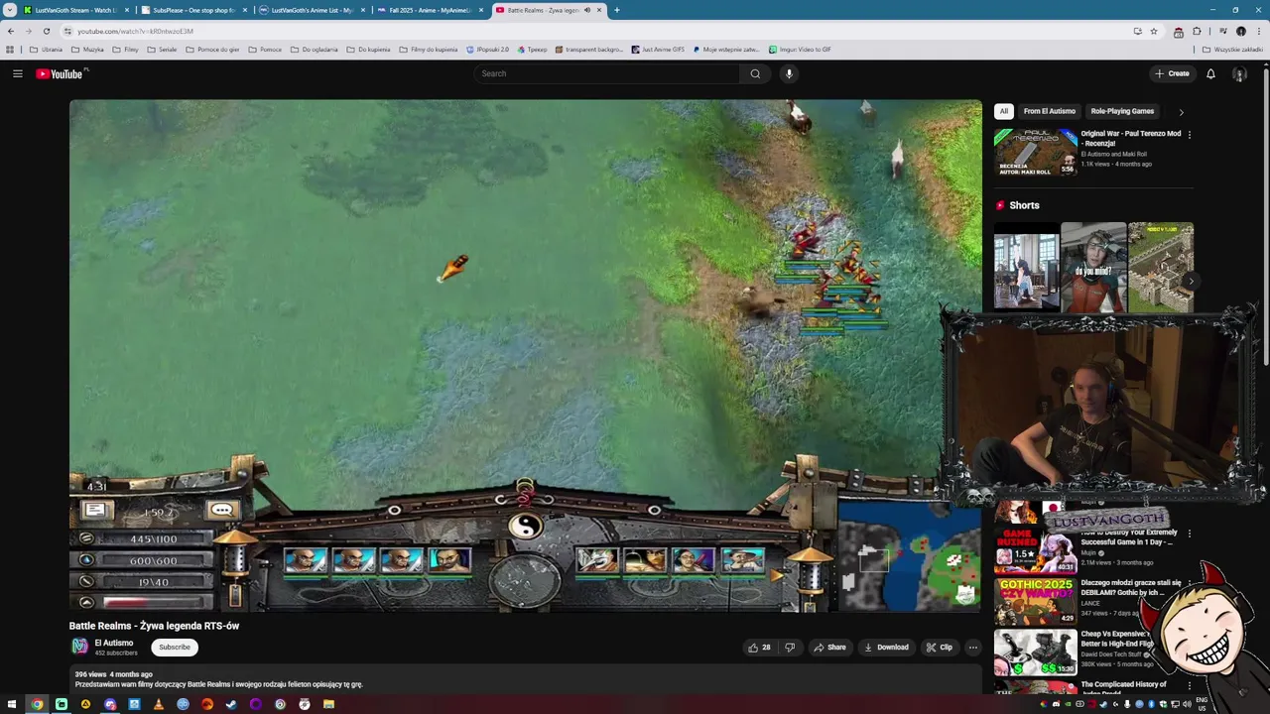Open options for Original War video
The width and height of the screenshot is (1270, 714).
(1189, 134)
